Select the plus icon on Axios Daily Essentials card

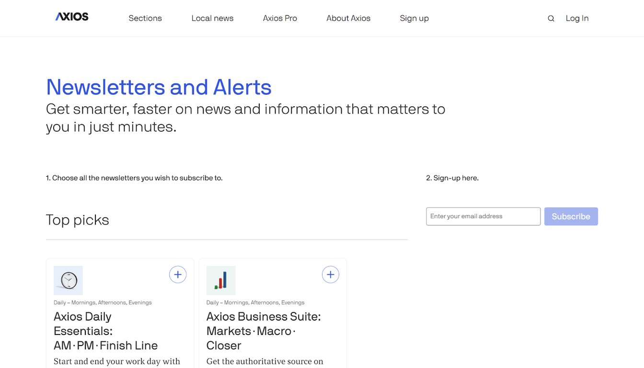178,274
